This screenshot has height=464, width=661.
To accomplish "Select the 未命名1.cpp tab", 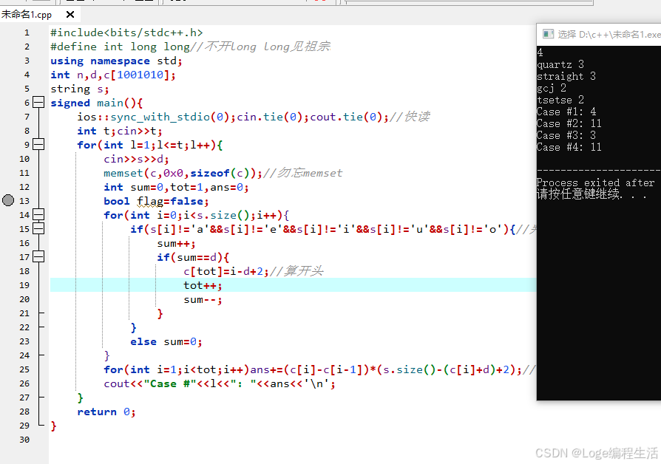I will (30, 13).
